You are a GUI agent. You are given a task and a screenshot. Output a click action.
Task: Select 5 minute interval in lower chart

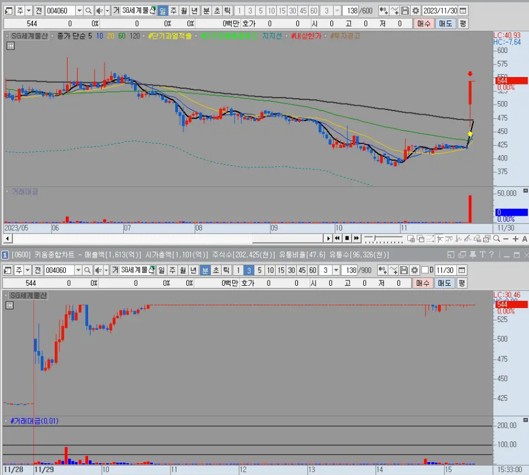pyautogui.click(x=259, y=270)
